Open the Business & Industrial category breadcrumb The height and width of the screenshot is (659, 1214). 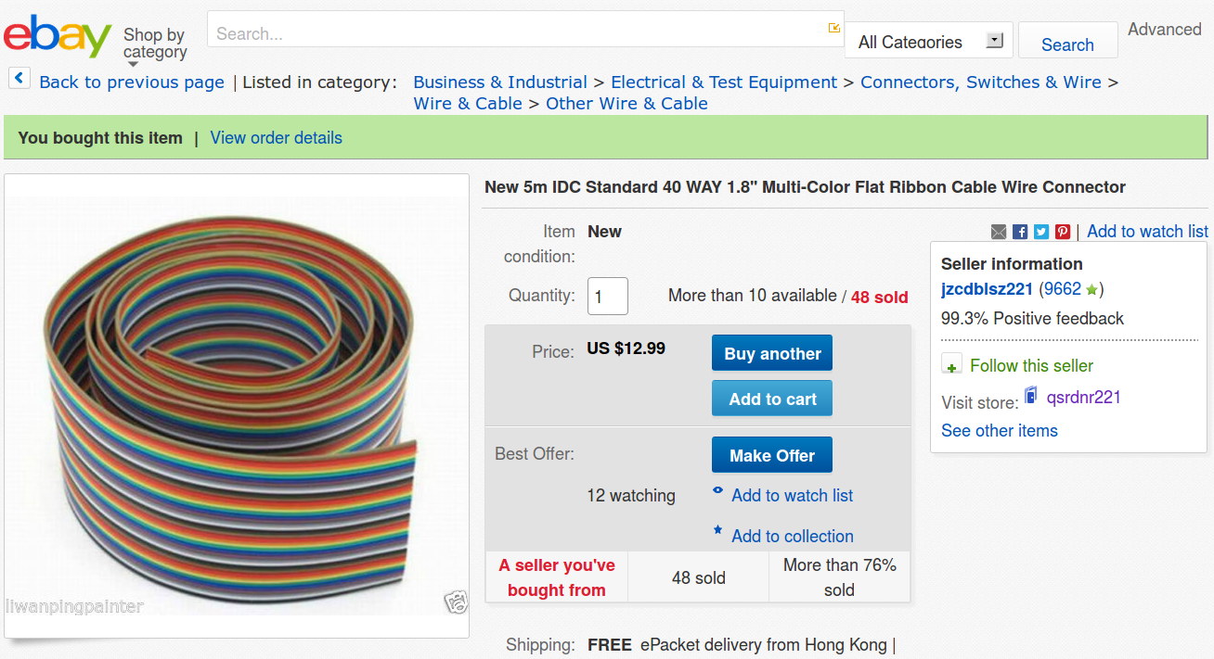[x=500, y=82]
